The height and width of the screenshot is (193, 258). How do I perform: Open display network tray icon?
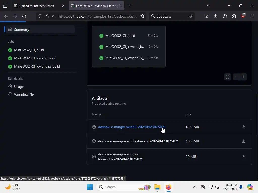click(211, 187)
